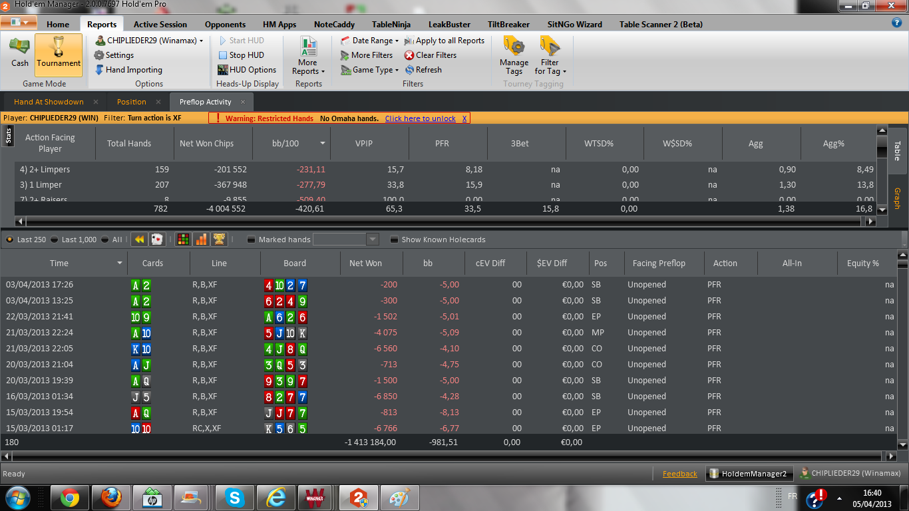Click the orange bar chart icon

(x=200, y=240)
